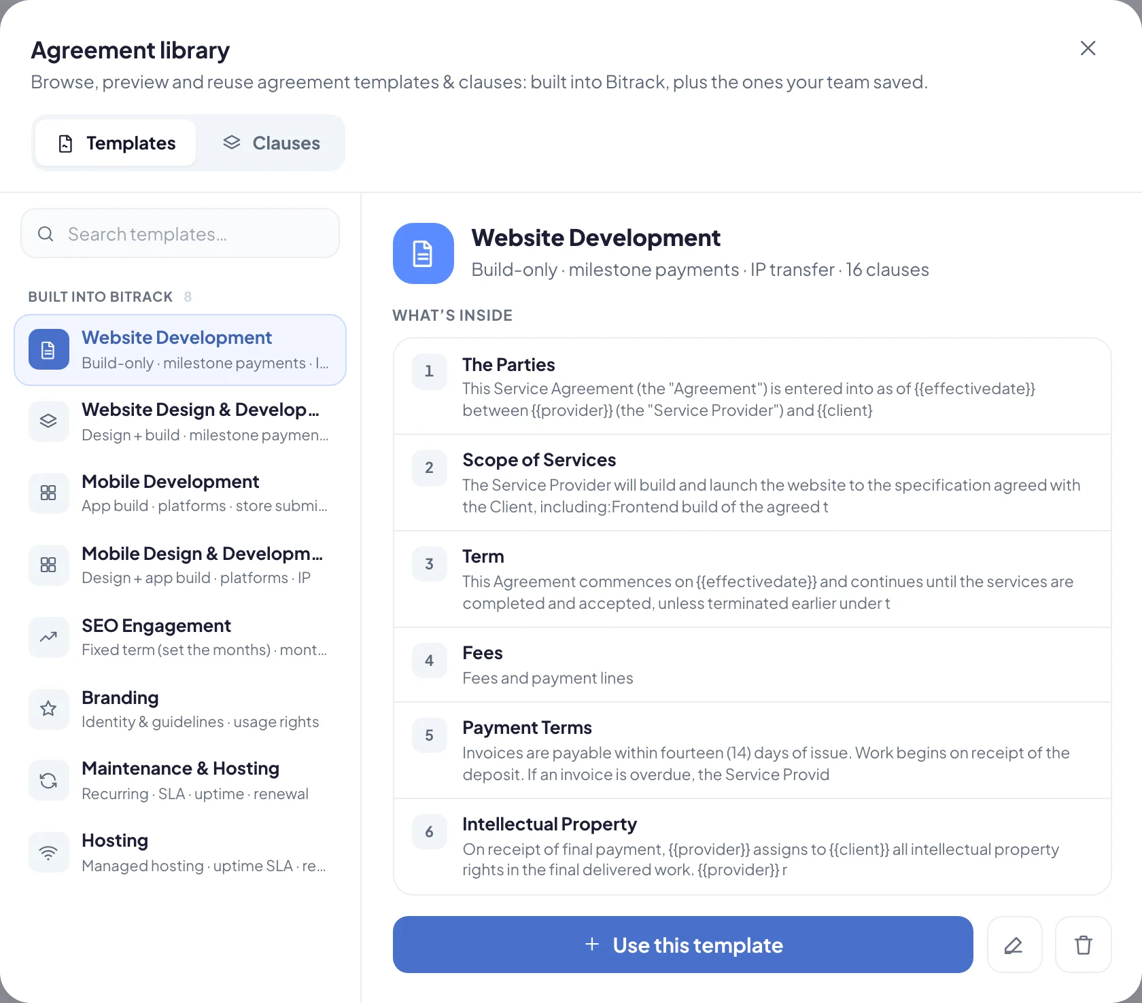Close the Agreement library dialog
1142x1003 pixels.
pyautogui.click(x=1088, y=48)
